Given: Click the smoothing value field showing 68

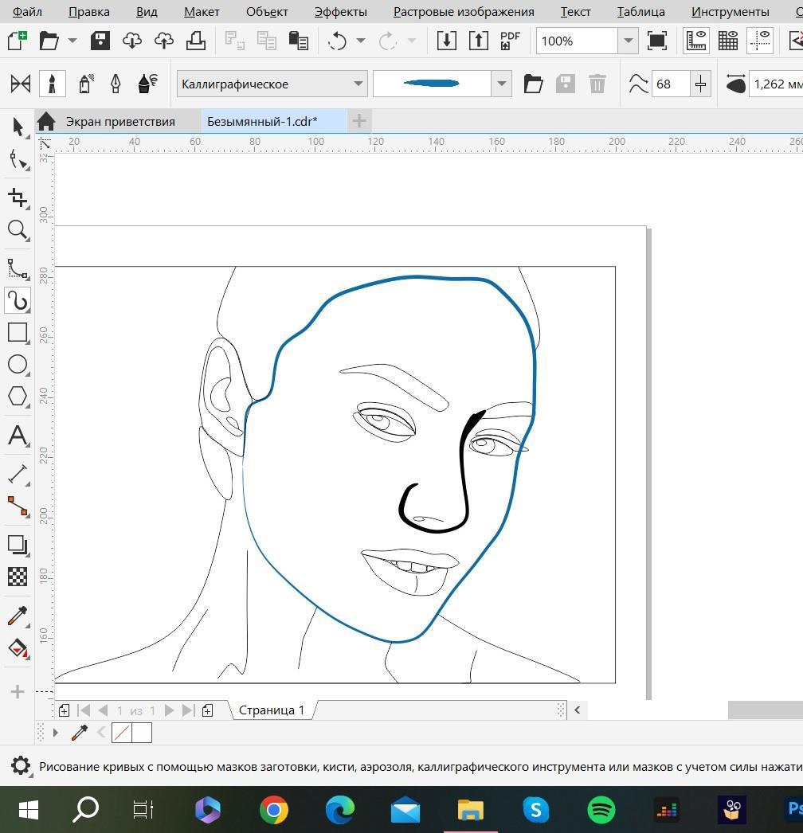Looking at the screenshot, I should pyautogui.click(x=670, y=84).
